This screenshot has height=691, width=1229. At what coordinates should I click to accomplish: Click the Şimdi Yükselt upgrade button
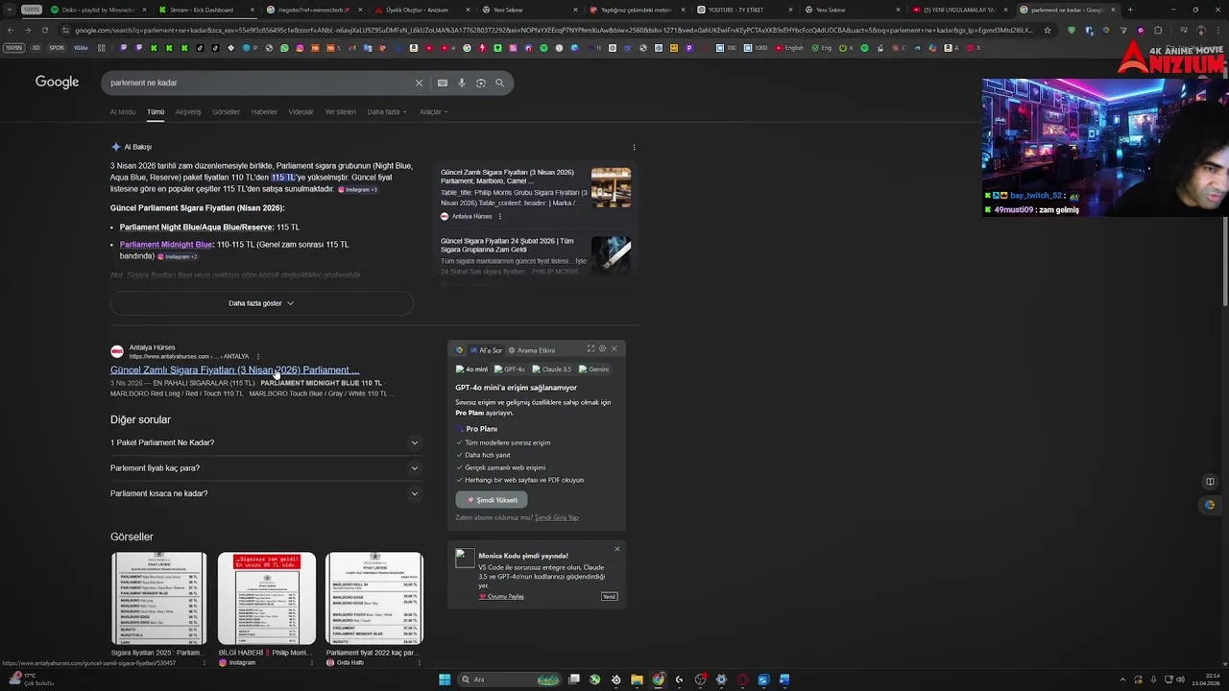pos(492,500)
